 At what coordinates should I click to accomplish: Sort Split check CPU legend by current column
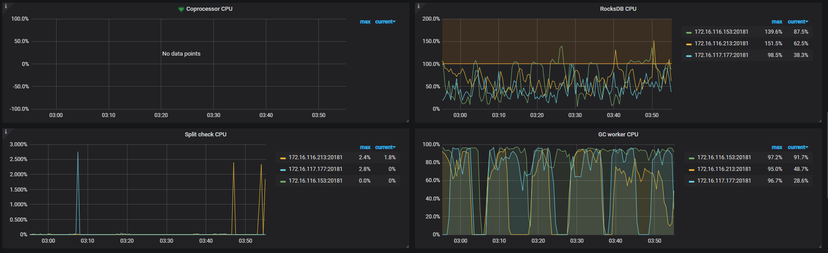[x=385, y=147]
